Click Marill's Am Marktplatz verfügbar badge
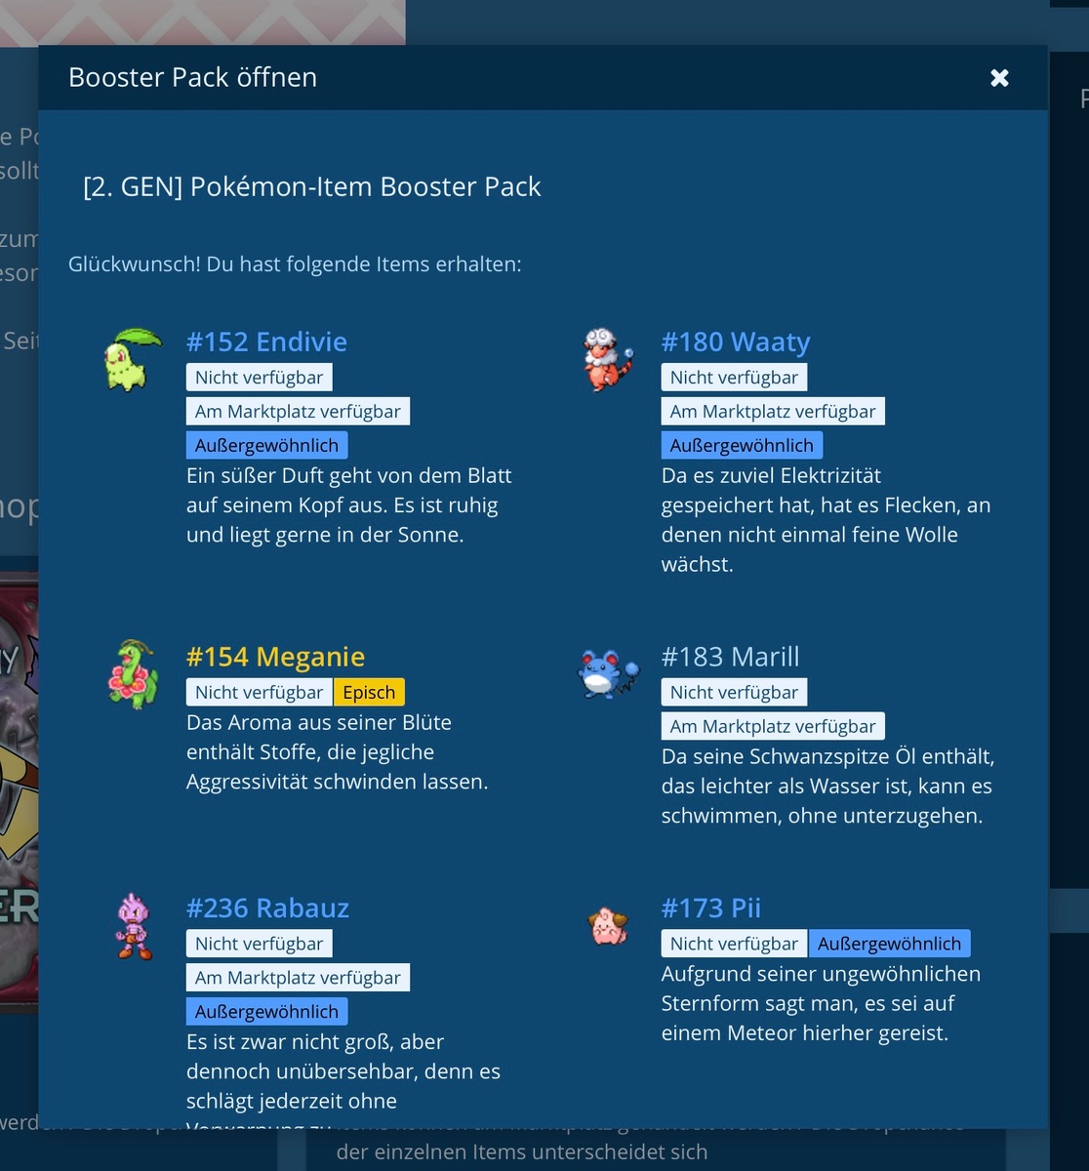The height and width of the screenshot is (1171, 1089). (x=773, y=727)
